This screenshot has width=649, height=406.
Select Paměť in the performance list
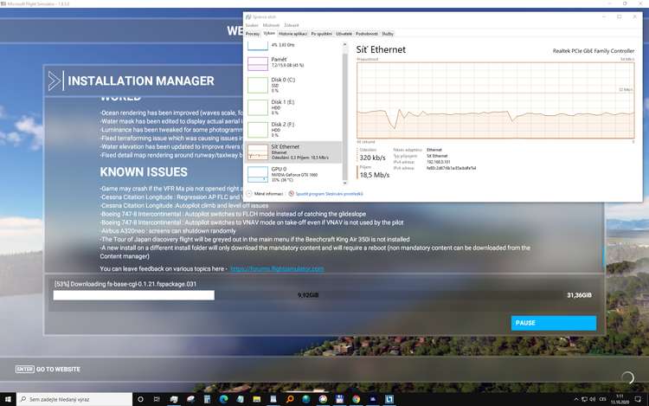click(293, 63)
